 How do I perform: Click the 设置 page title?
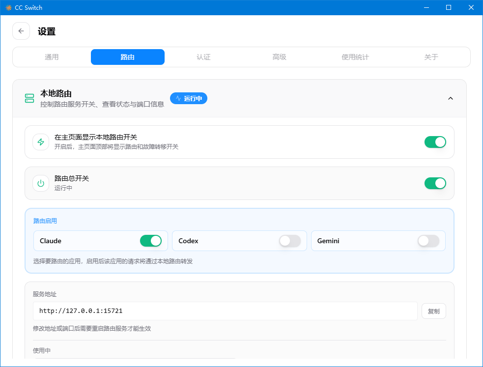tap(47, 31)
